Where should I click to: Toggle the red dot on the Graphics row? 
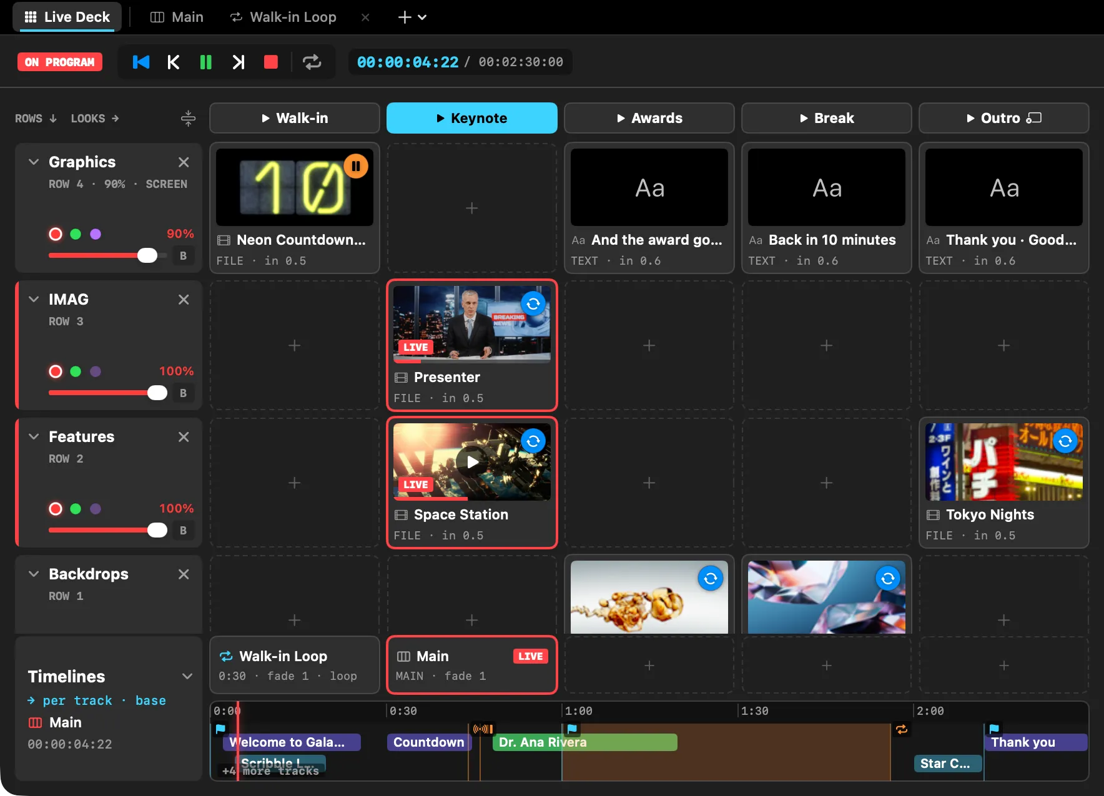(56, 234)
